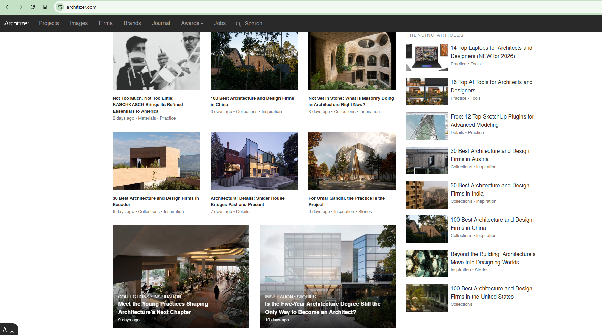Viewport: 602px width, 335px height.
Task: Read the 12 Top SketchUp Plugins article
Action: click(492, 121)
